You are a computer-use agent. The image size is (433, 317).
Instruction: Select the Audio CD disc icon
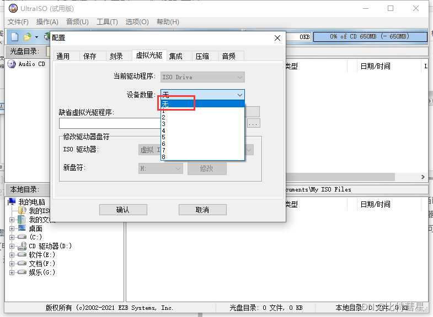tap(12, 64)
